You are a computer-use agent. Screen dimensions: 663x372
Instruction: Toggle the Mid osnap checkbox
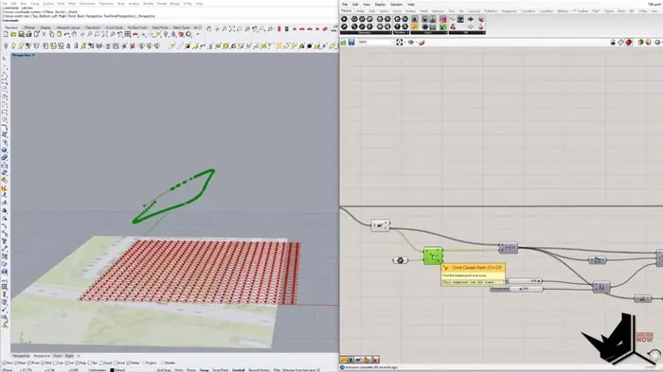click(x=43, y=363)
